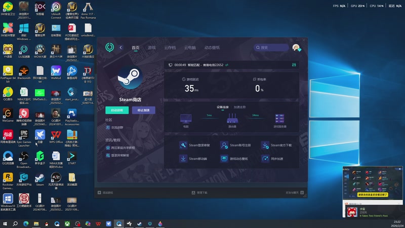Viewport: 405px width, 228px height.
Task: Open the 登录异常解答 help link
Action: [x=117, y=156]
